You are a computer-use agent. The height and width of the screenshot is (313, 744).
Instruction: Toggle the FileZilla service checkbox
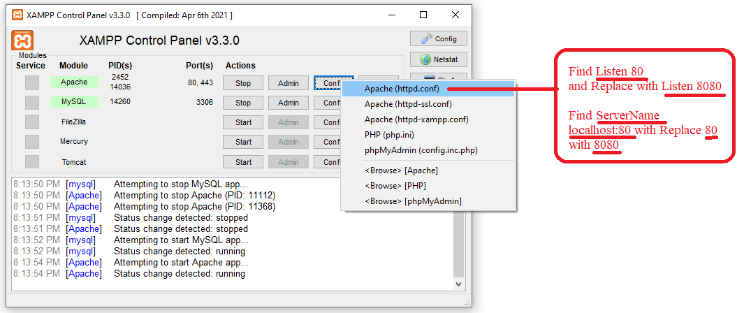click(32, 122)
